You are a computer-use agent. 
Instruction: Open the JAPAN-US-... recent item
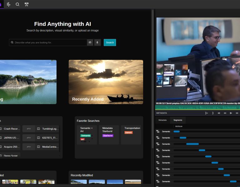point(10,138)
